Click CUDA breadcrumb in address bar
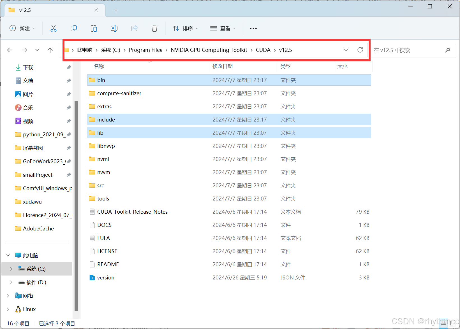The image size is (460, 329). pyautogui.click(x=263, y=50)
